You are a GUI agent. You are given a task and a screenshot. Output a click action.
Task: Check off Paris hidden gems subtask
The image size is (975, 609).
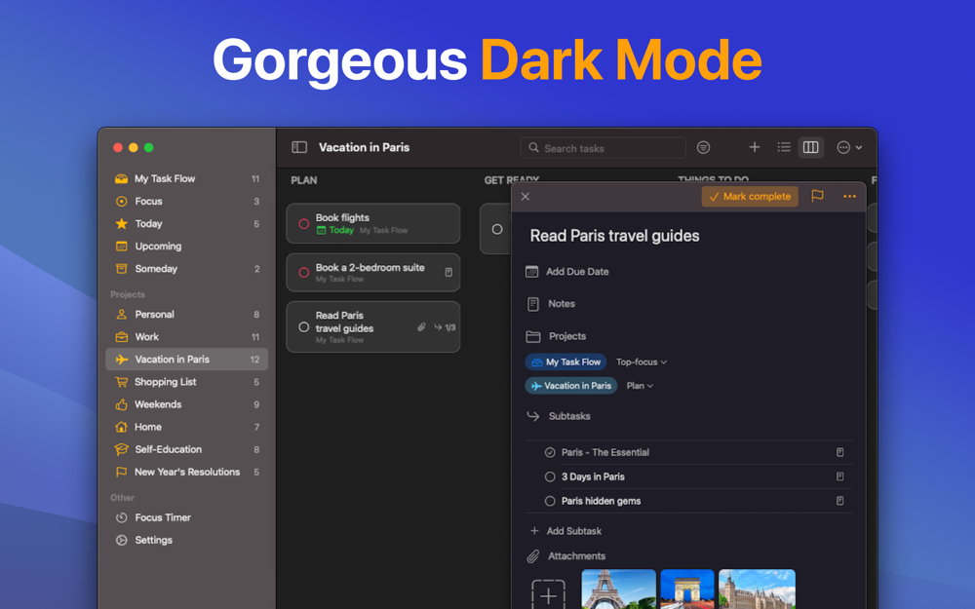pos(550,501)
